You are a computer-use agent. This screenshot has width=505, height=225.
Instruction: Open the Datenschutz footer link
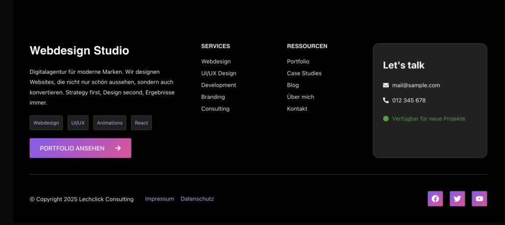(x=197, y=199)
